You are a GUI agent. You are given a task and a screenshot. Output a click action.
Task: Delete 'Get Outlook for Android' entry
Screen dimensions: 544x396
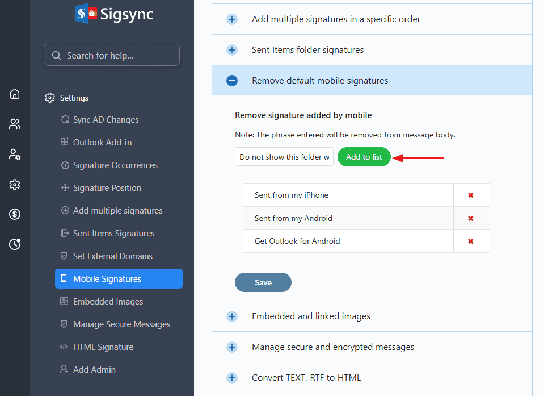point(470,241)
